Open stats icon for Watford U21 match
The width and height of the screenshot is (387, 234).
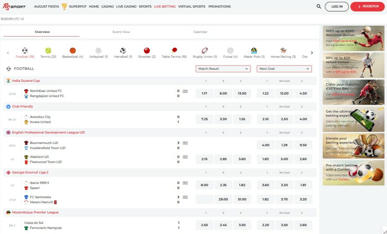pos(185,157)
